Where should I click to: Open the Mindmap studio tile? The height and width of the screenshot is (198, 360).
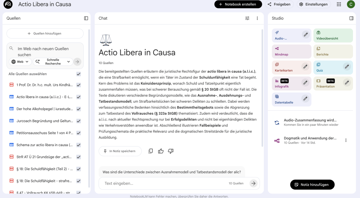[x=291, y=52]
